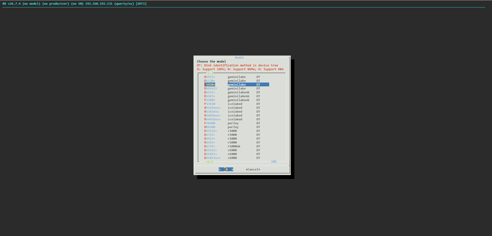The width and height of the screenshot is (492, 236).
Task: Pick the DVA1622 model row
Action: [x=237, y=88]
